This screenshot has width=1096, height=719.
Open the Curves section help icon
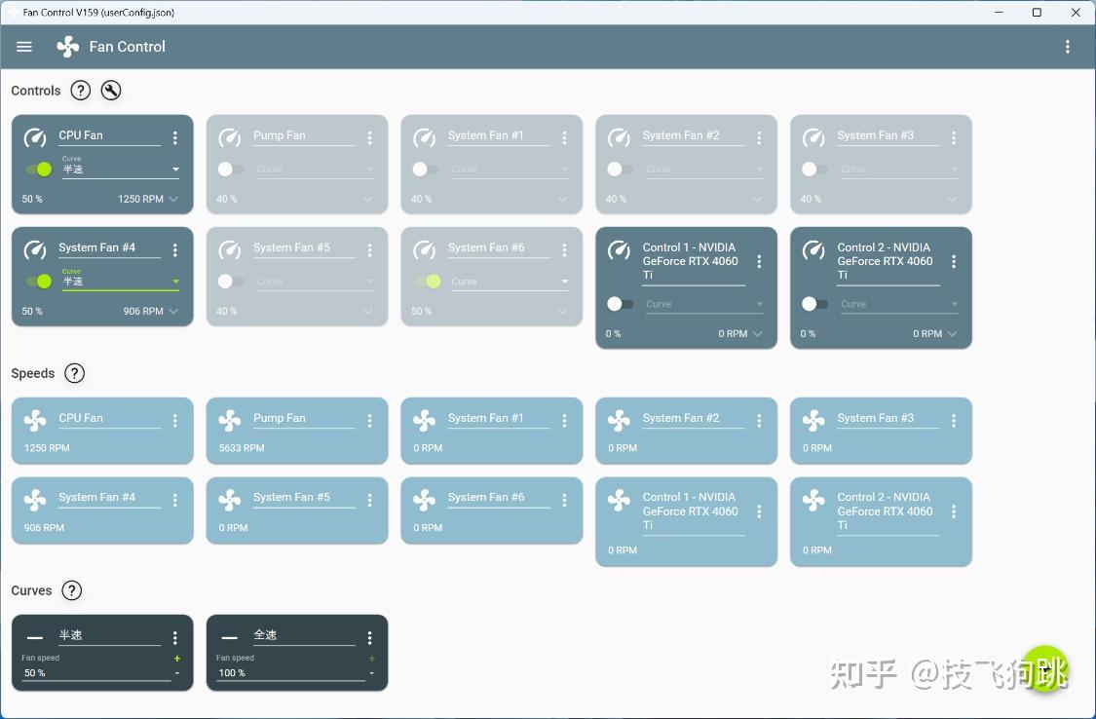[x=71, y=590]
